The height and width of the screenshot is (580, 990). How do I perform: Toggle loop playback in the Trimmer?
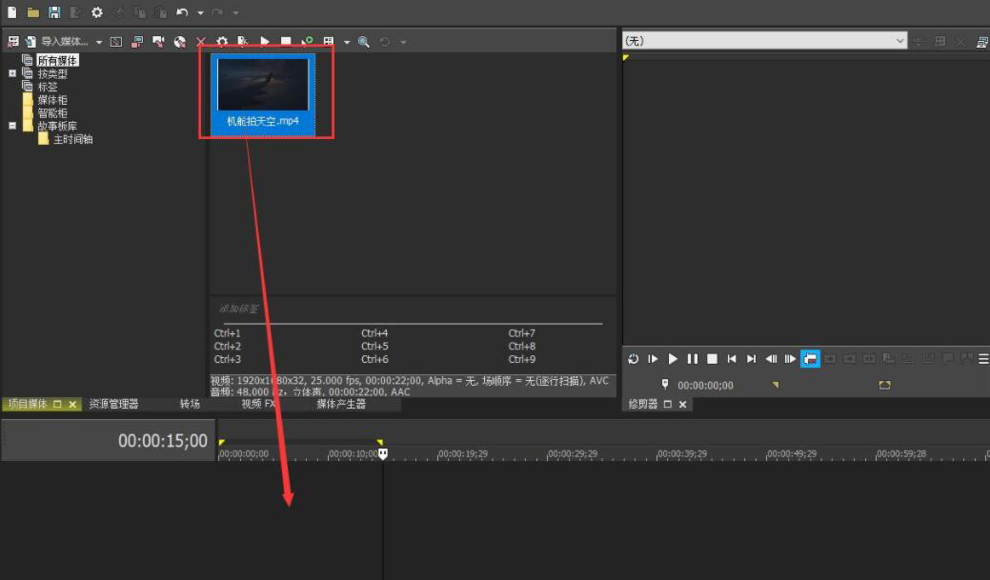pos(634,359)
